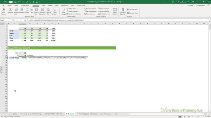Open the Name Manager
Image resolution: width=211 pixels, height=118 pixels.
coord(63,11)
